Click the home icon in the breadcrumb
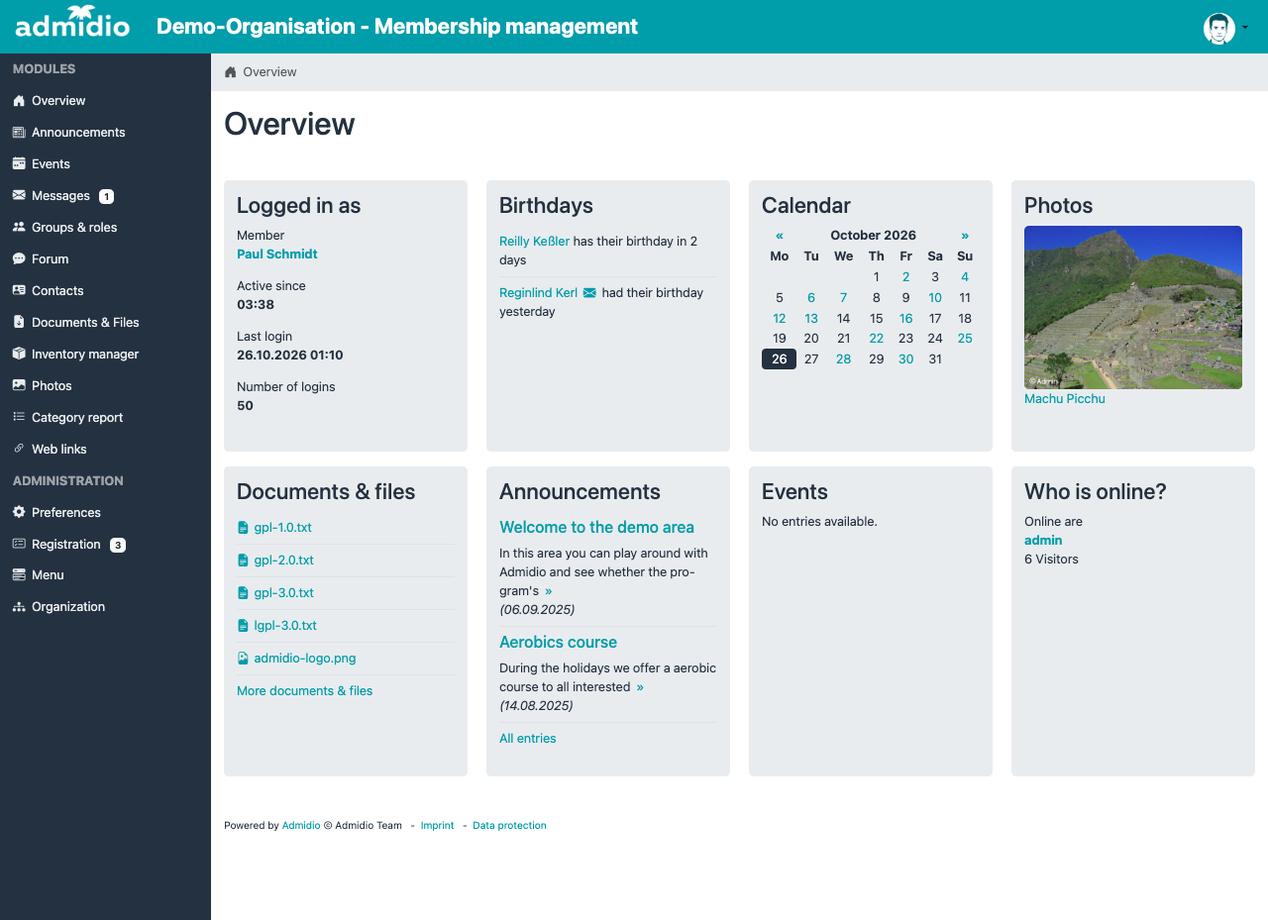Viewport: 1268px width, 920px height. [231, 72]
